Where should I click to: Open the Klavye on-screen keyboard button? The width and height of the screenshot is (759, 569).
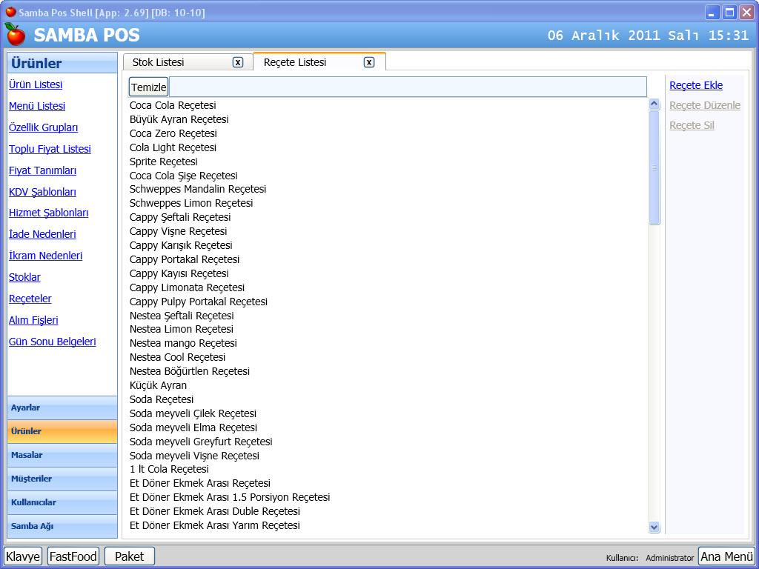[23, 556]
